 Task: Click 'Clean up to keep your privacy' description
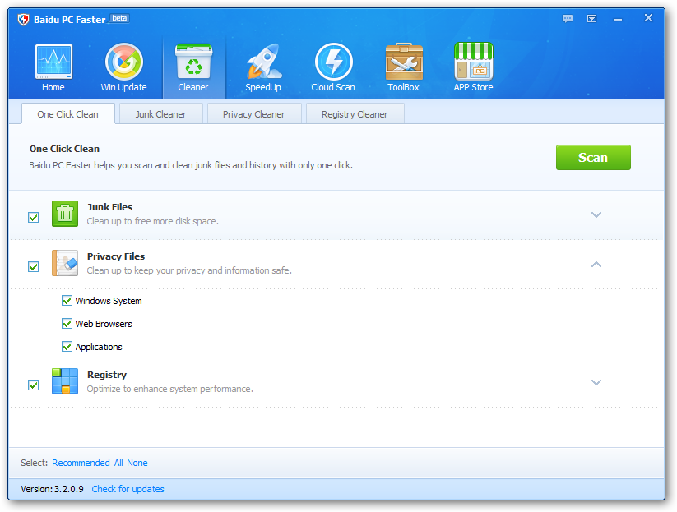pos(189,270)
